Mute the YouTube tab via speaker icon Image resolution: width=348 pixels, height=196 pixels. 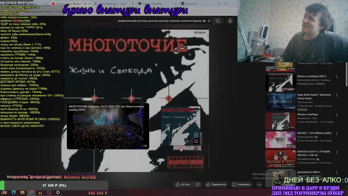click(x=85, y=4)
